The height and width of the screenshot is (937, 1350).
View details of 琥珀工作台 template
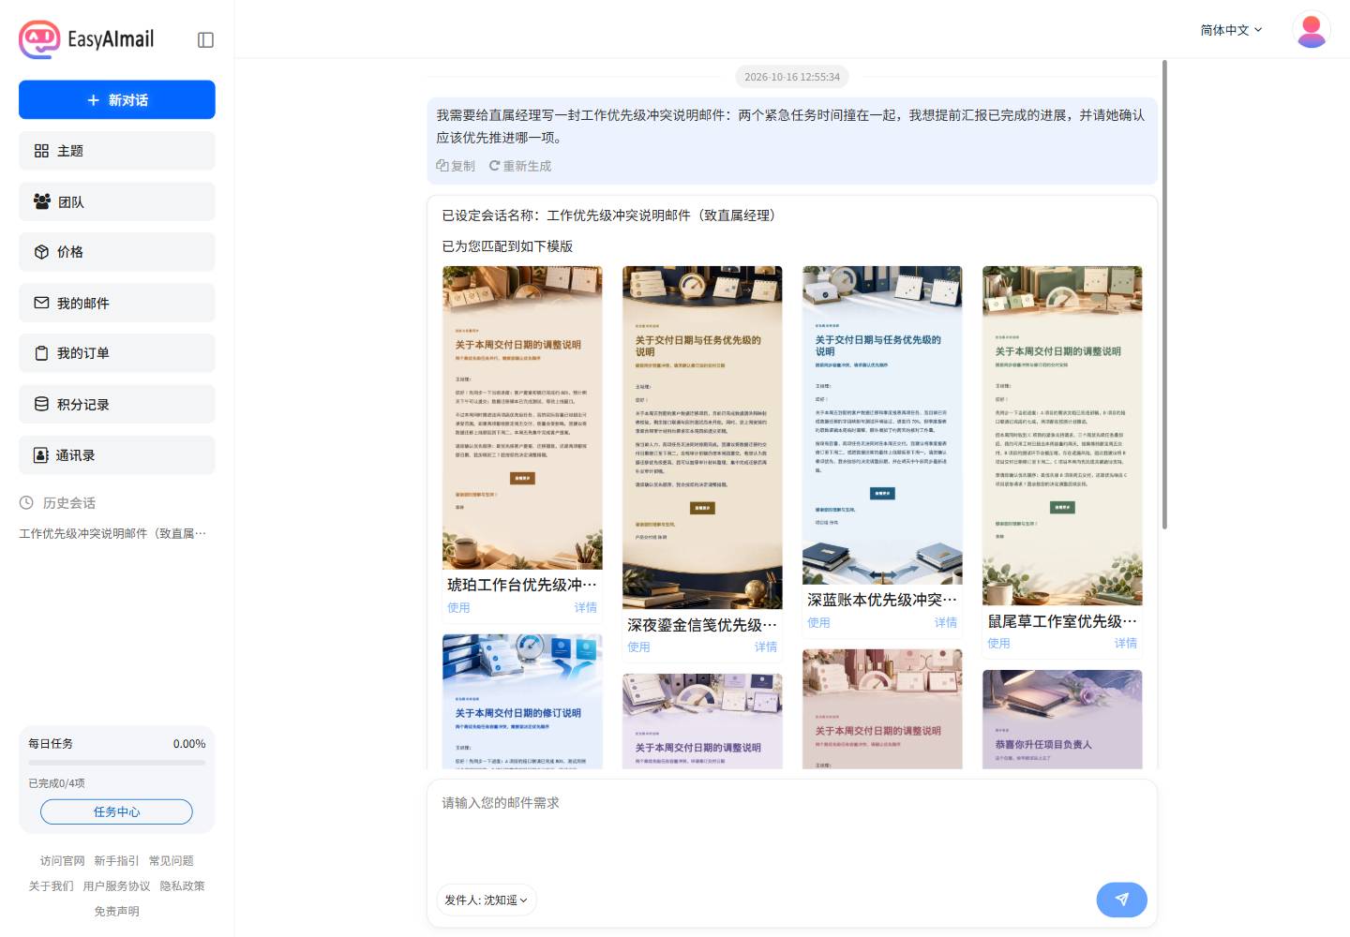click(586, 607)
